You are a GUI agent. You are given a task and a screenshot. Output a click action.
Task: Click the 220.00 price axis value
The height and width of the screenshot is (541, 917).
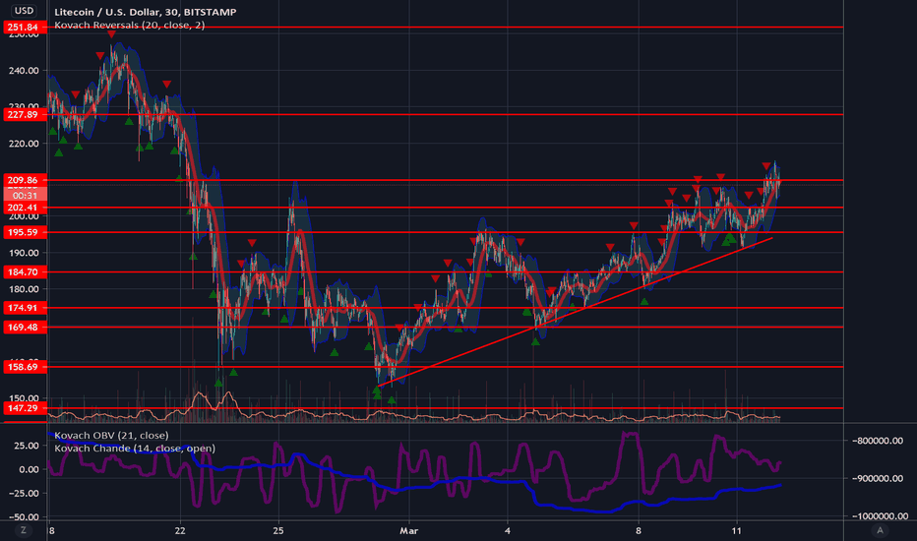[24, 144]
